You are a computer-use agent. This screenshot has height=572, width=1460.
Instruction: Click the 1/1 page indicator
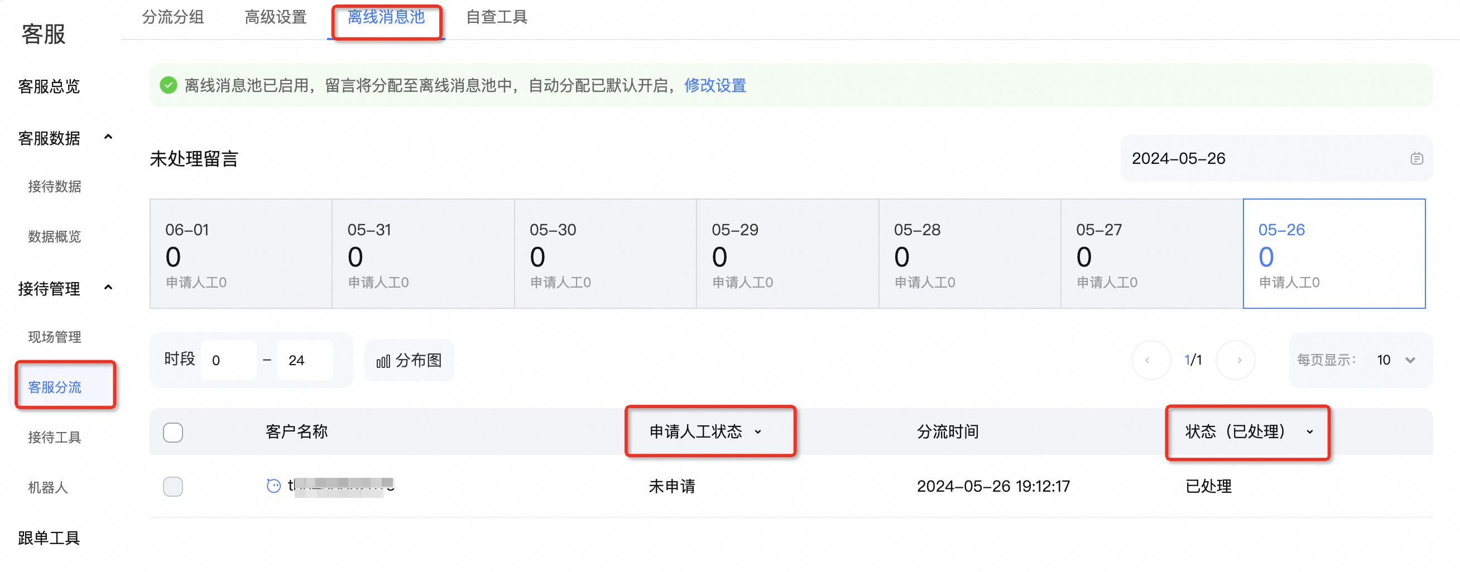1193,360
